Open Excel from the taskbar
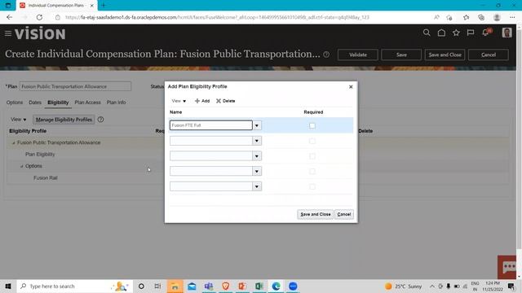522x293 pixels. pos(259,286)
